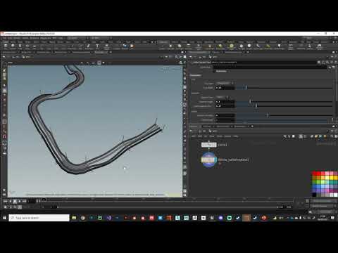This screenshot has height=253, width=338.
Task: Add a new pane tab with plus button
Action: pyautogui.click(x=111, y=52)
